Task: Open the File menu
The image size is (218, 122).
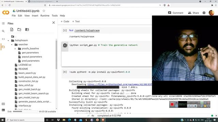Action: click(x=14, y=16)
